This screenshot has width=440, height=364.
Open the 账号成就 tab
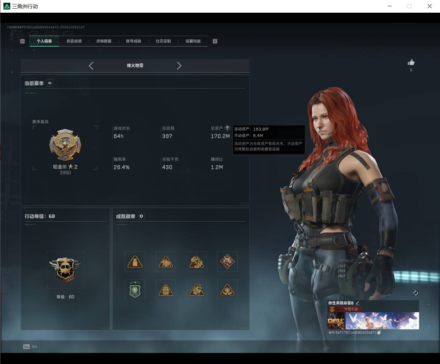click(134, 41)
